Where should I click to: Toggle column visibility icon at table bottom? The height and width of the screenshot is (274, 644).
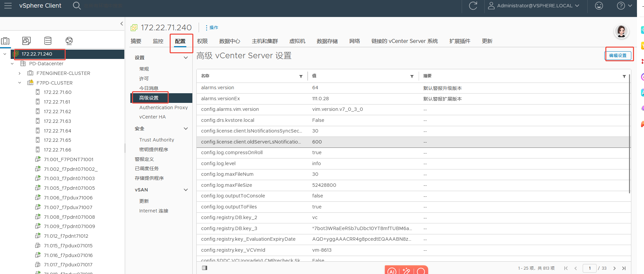(205, 268)
